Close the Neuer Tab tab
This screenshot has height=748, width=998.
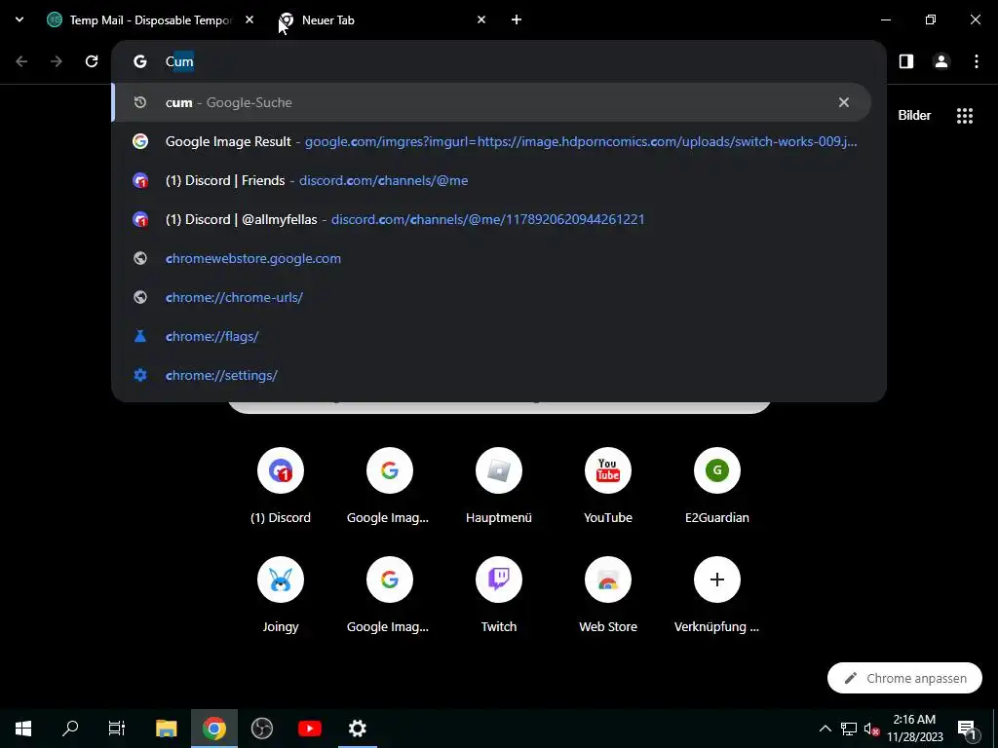[481, 19]
